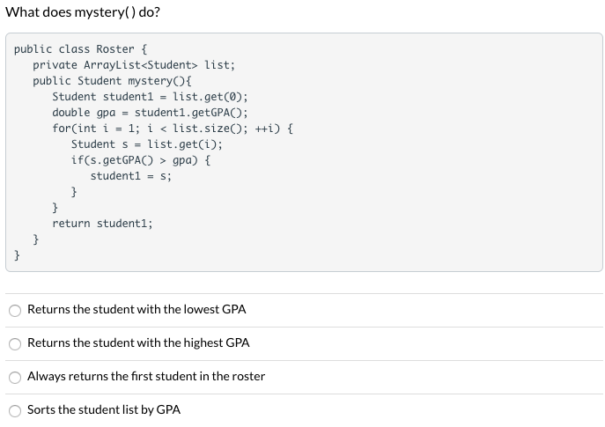
Task: Click the 'if(s.getGPA() > gpa) {' condition line
Action: coord(141,160)
